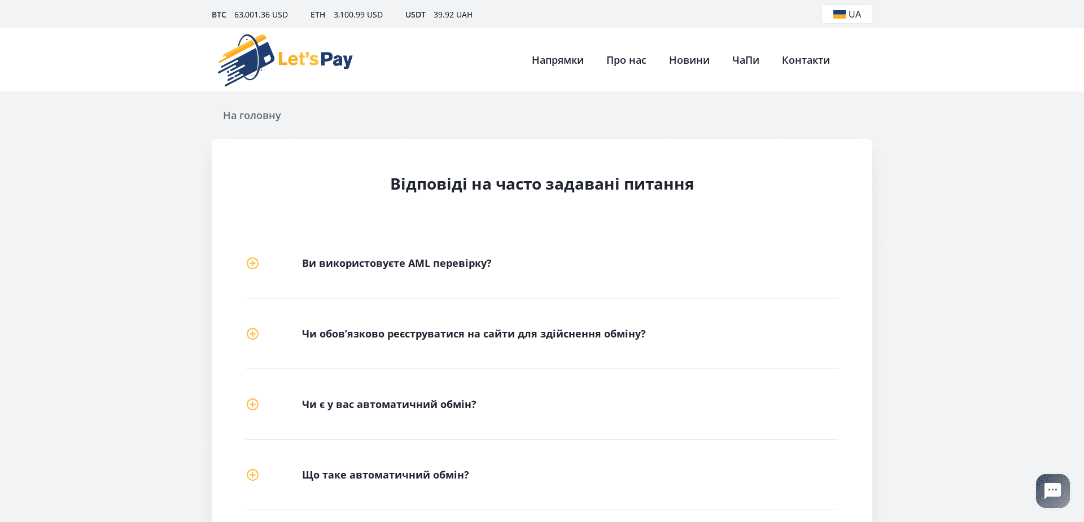The height and width of the screenshot is (522, 1084).
Task: Click the 'На головну' link
Action: pos(251,115)
